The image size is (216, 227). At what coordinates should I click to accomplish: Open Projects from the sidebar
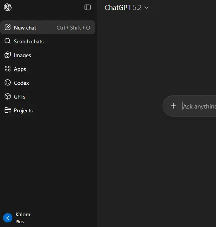point(48,110)
